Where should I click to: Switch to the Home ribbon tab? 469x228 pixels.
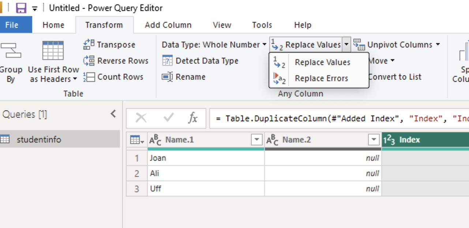pos(53,25)
